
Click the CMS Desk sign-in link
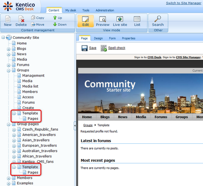click(154, 57)
